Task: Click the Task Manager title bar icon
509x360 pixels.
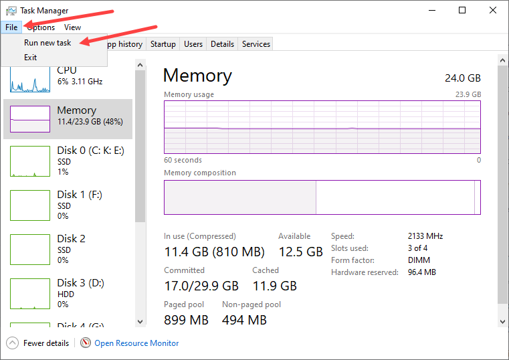Action: click(x=11, y=11)
